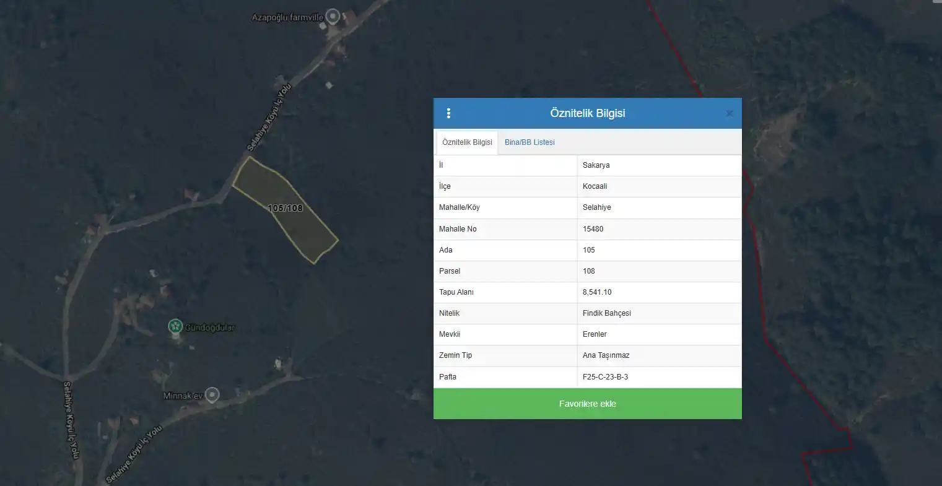This screenshot has height=486, width=942.
Task: Click the Favorilere ekle button
Action: 587,404
